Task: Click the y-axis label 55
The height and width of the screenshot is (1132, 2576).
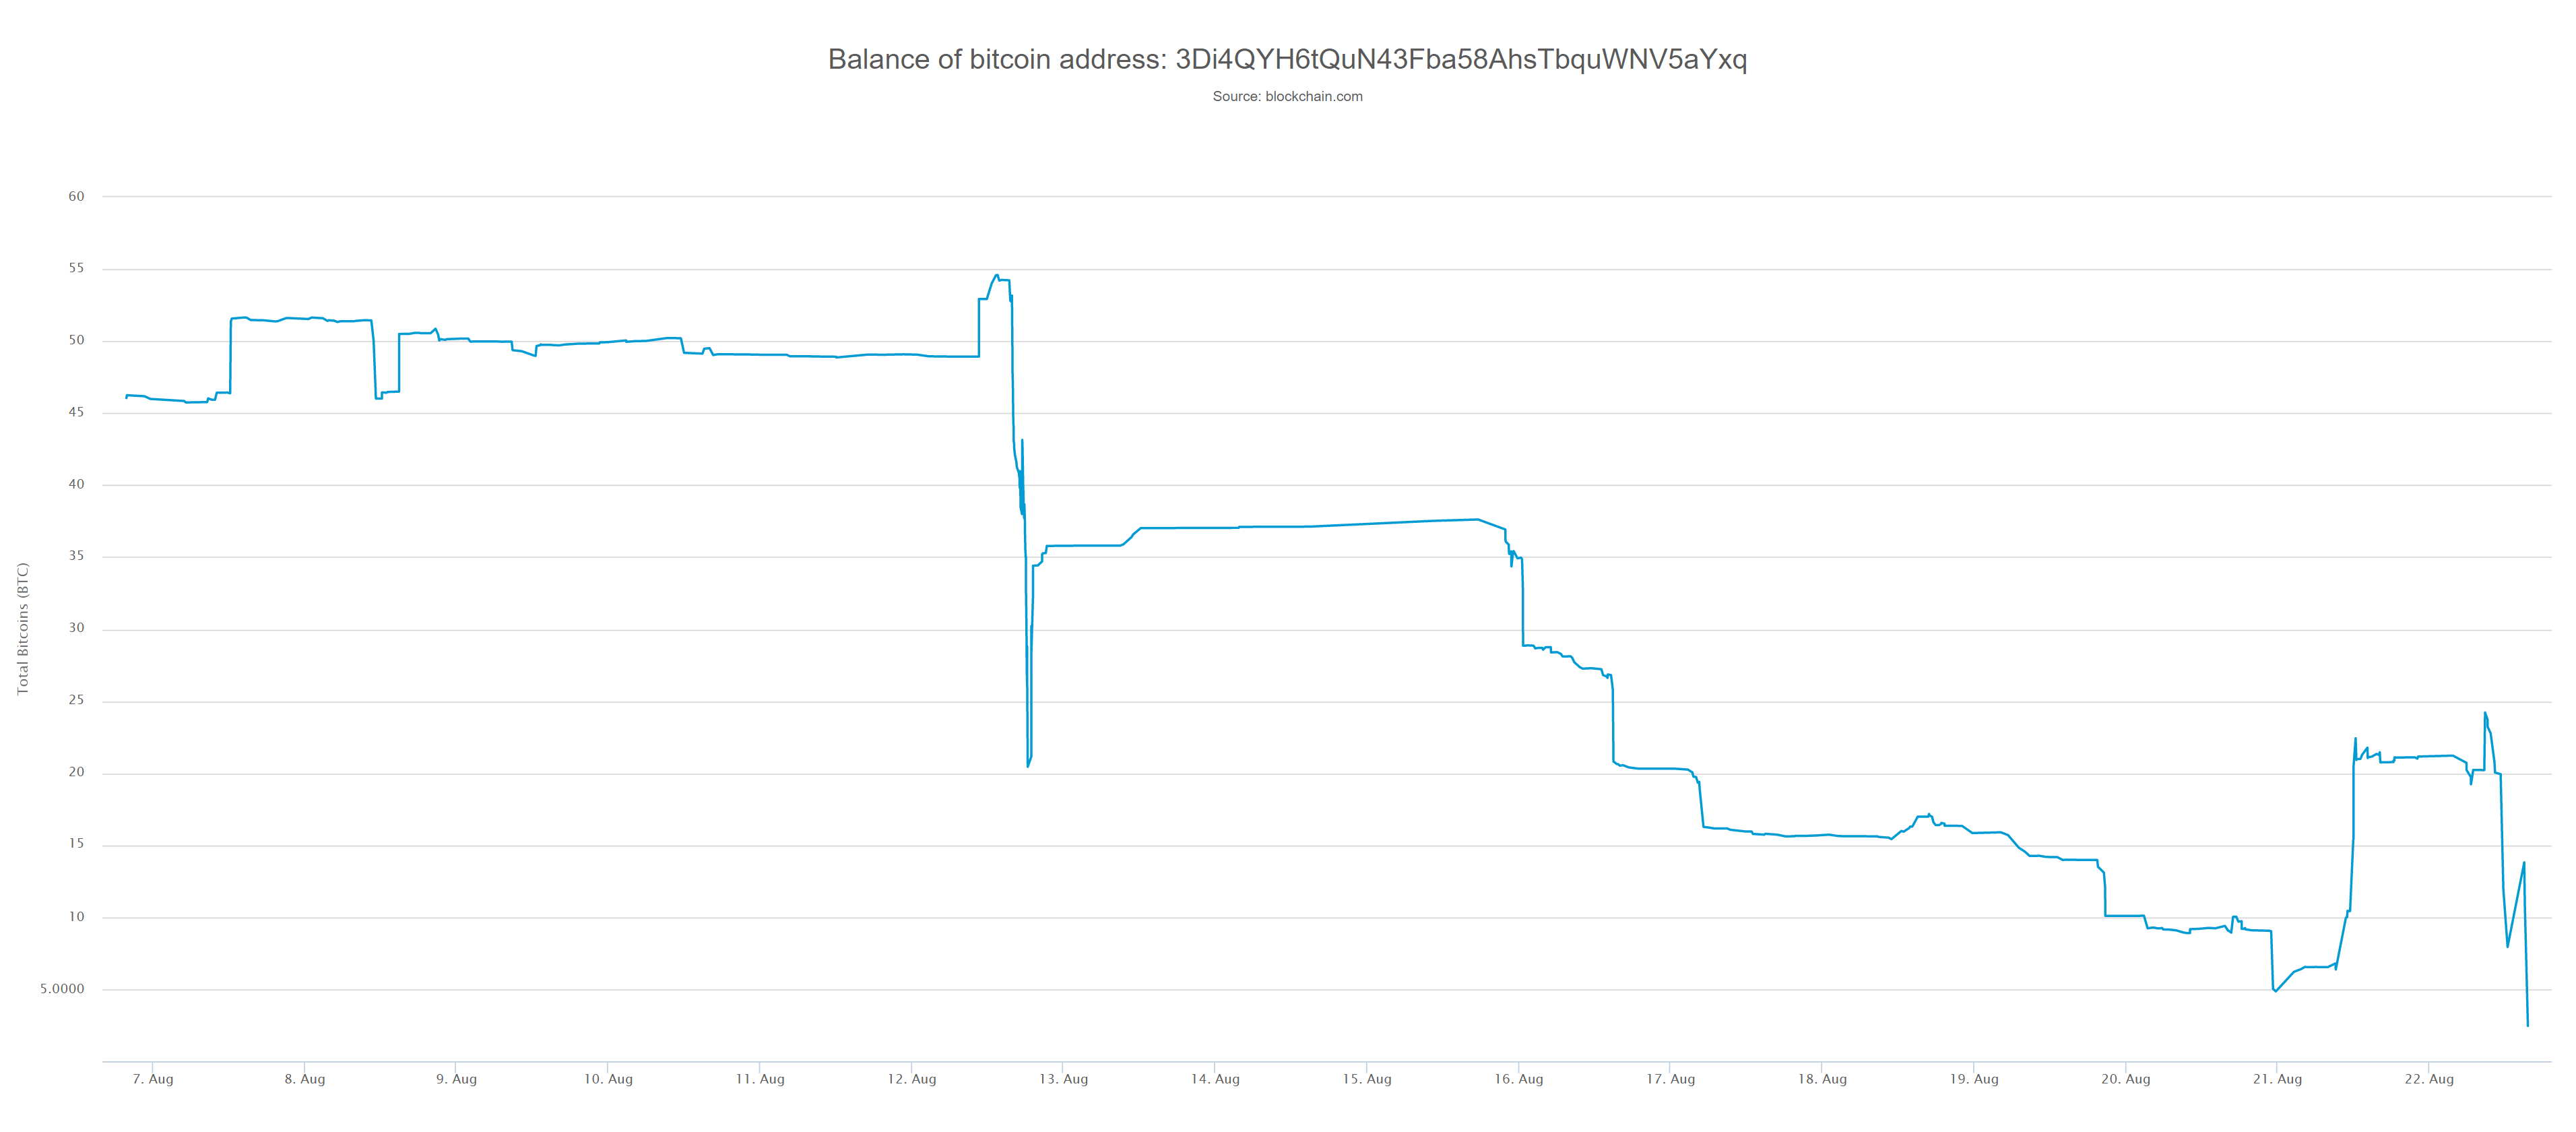Action: (x=76, y=268)
